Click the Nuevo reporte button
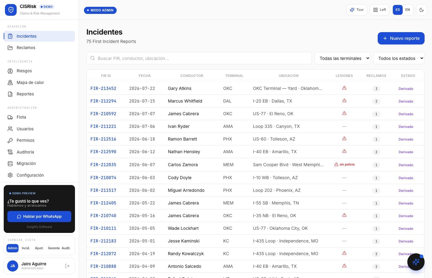Screen dimensions: 432x278 401,38
